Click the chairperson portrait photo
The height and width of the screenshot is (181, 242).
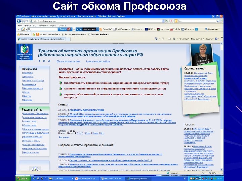click(202, 55)
